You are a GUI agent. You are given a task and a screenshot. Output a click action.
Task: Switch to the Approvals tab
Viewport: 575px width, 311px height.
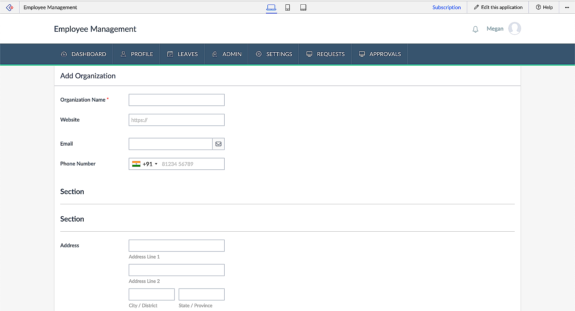pyautogui.click(x=380, y=54)
